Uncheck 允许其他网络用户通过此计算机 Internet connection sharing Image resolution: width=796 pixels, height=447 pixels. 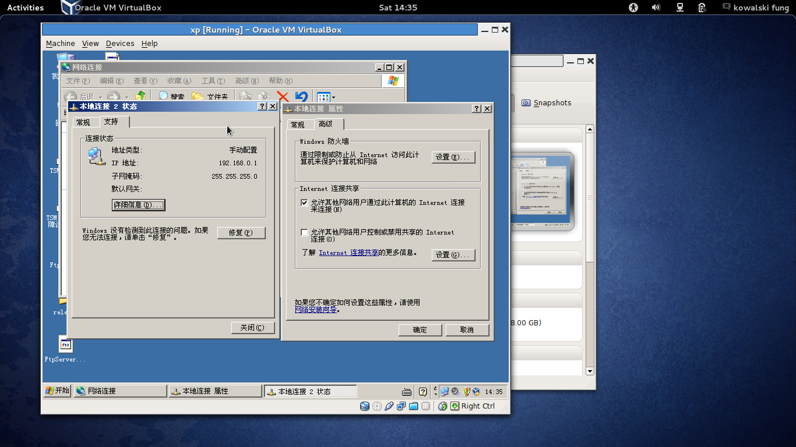(x=304, y=203)
